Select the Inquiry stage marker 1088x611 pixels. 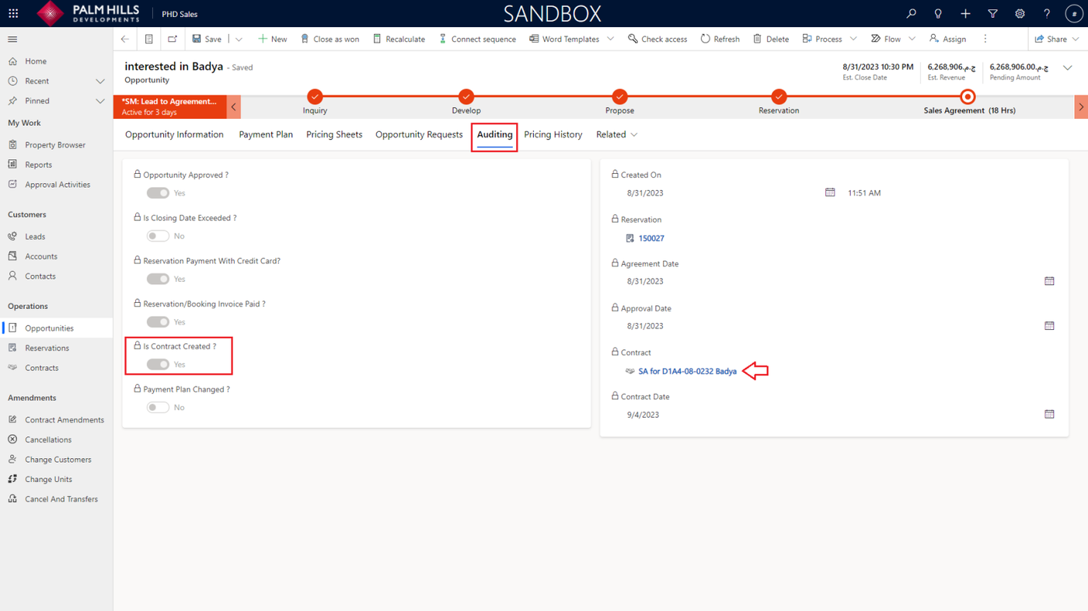click(315, 96)
